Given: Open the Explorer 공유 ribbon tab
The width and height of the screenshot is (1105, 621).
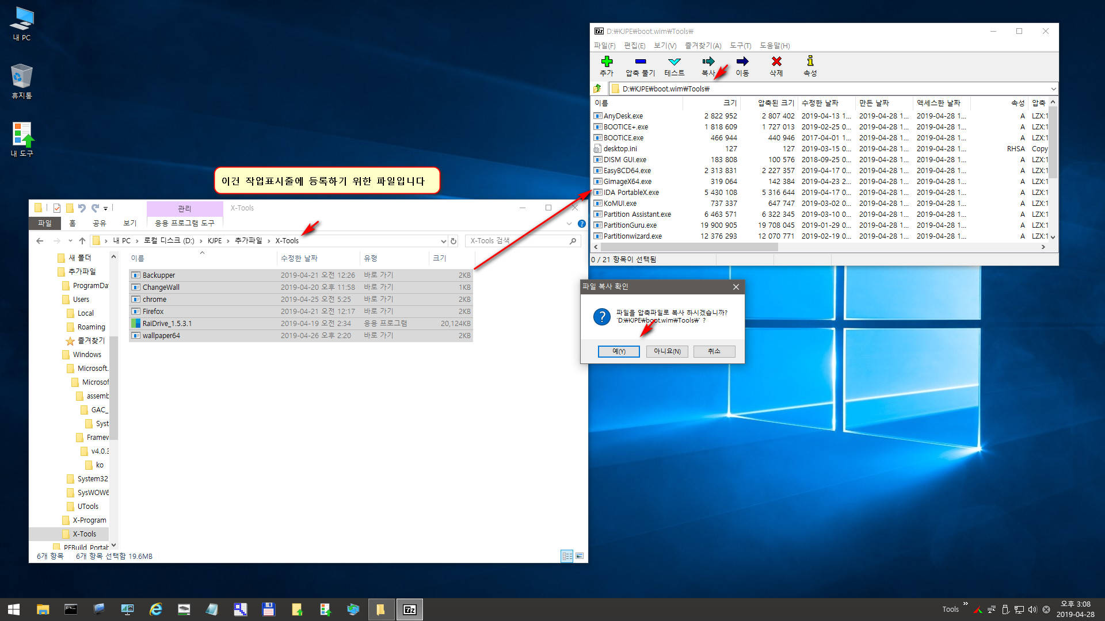Looking at the screenshot, I should pyautogui.click(x=100, y=223).
